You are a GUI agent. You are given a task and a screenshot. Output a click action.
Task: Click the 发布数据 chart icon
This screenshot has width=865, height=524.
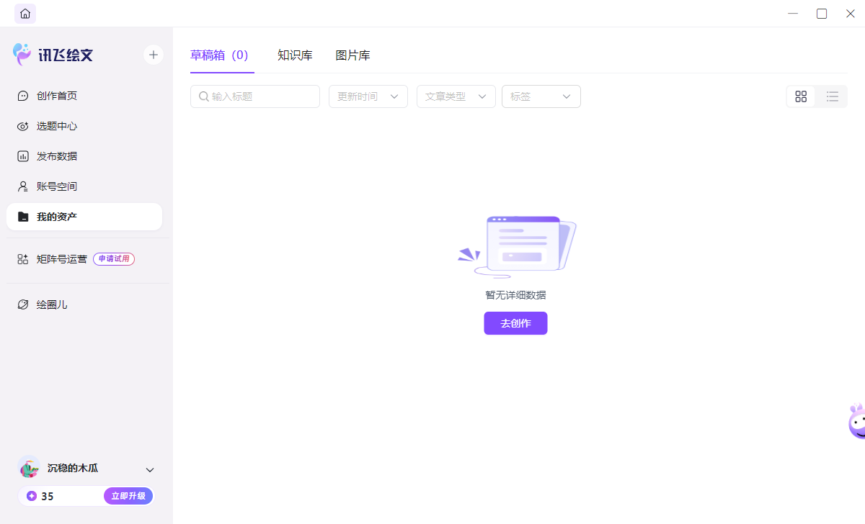(23, 156)
